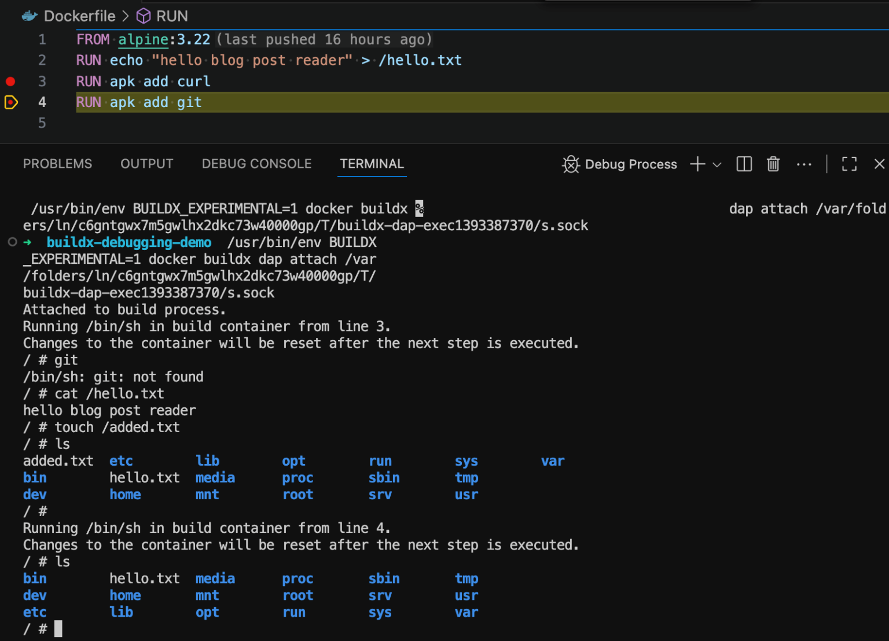Set a breakpoint in the line 2 gutter

click(10, 60)
